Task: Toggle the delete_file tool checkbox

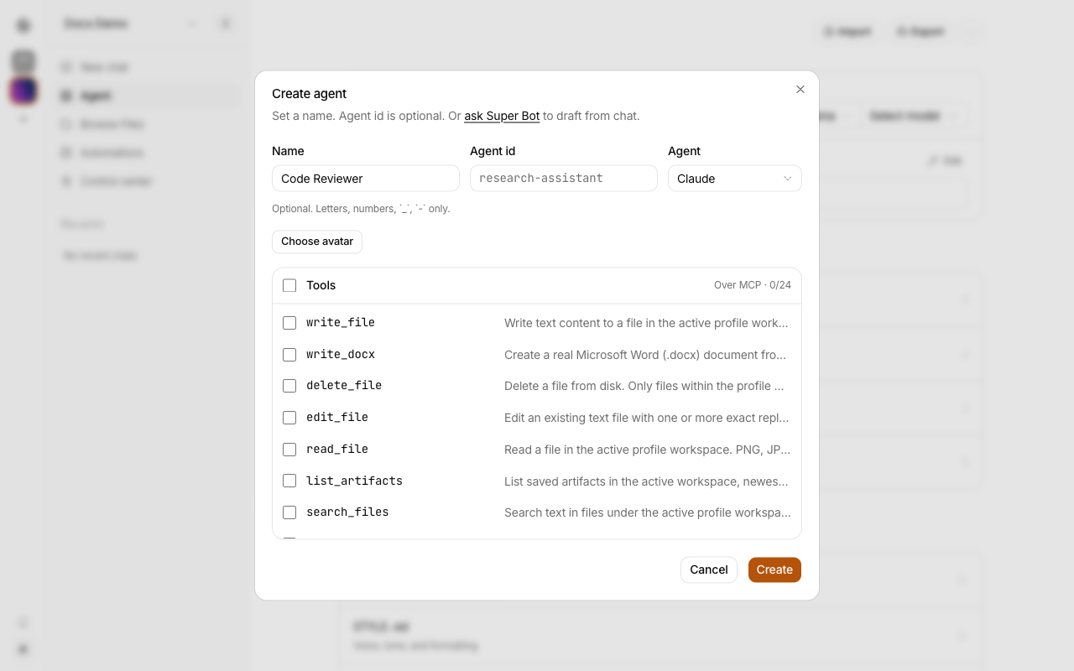Action: tap(289, 386)
